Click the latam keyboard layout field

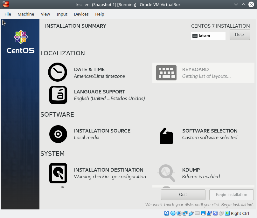pos(208,36)
